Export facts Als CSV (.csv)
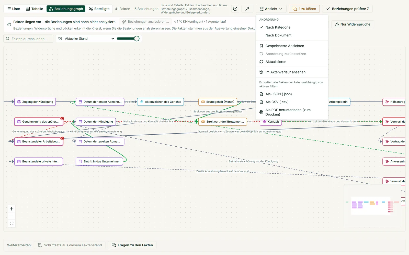The image size is (409, 255). [292, 102]
